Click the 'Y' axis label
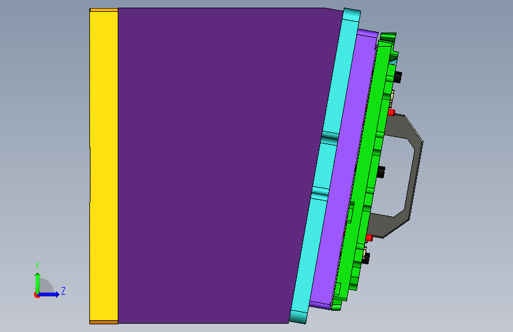 point(37,266)
